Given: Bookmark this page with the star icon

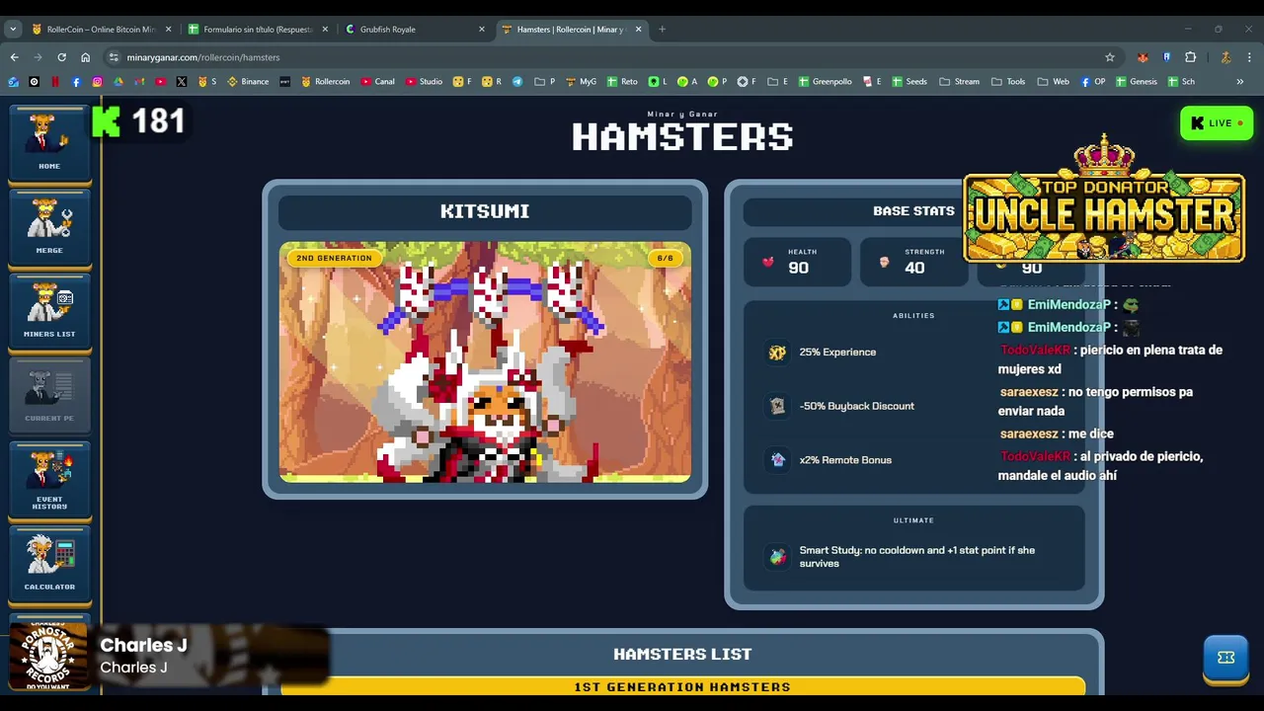Looking at the screenshot, I should (x=1110, y=57).
